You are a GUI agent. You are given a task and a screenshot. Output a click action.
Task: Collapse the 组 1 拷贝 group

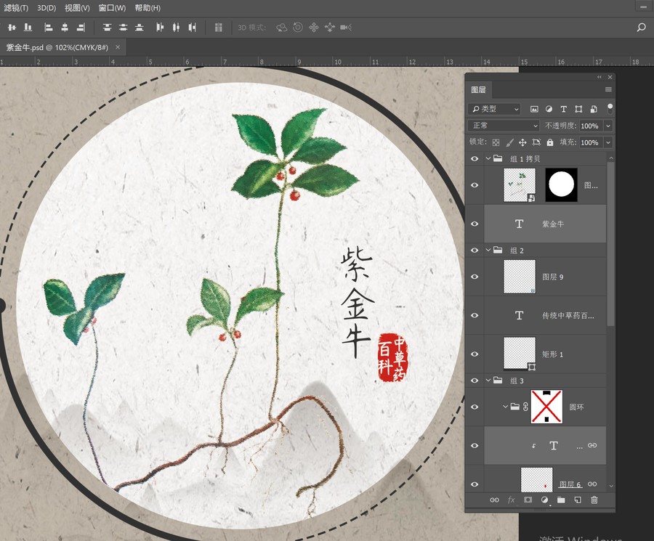coord(488,159)
